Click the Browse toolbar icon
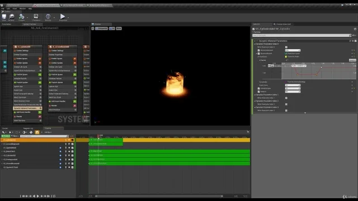Screen dimensions: 358x201 [x=11, y=17]
